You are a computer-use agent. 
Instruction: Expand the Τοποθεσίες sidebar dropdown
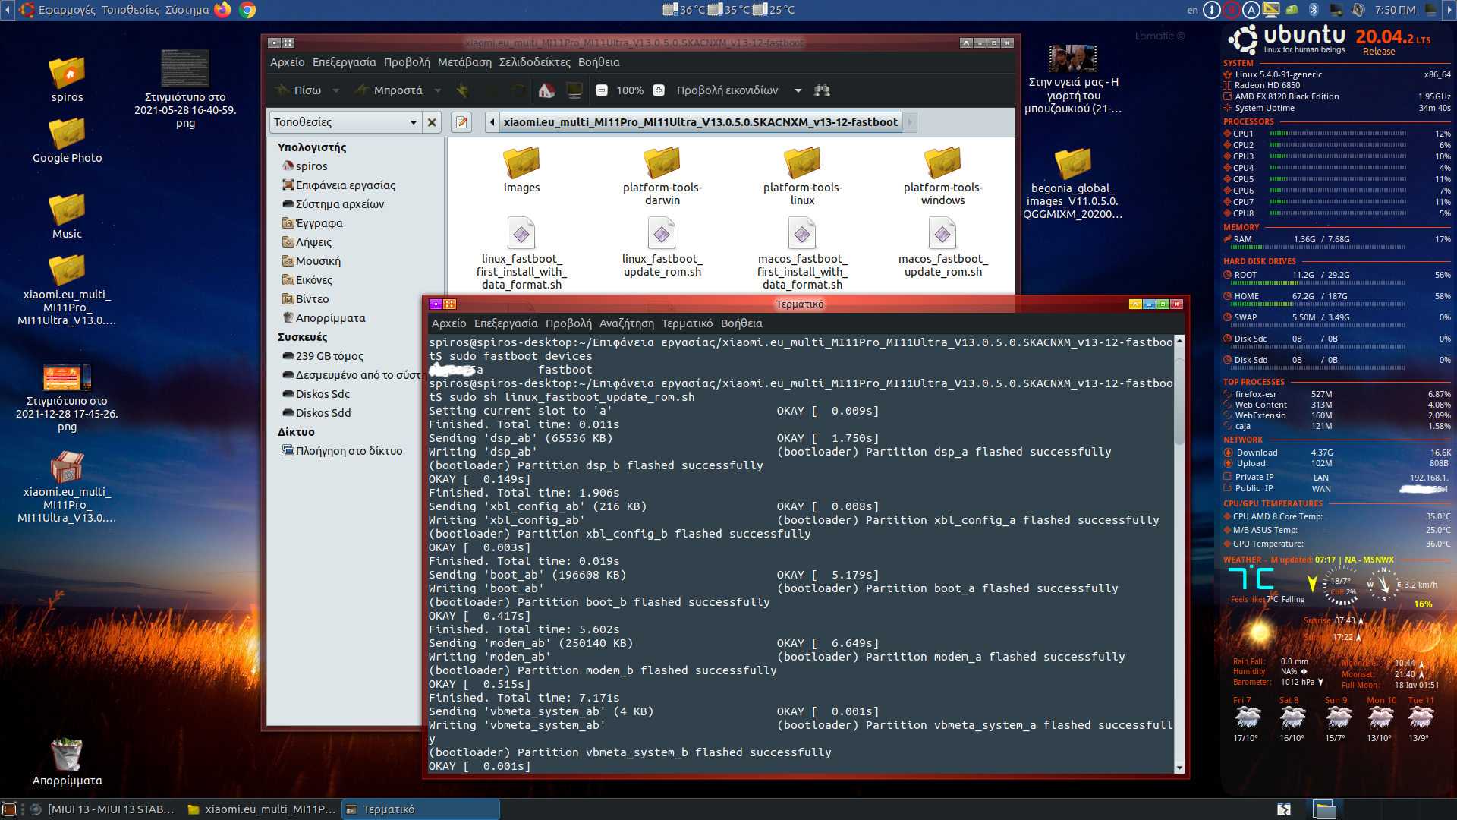click(x=413, y=122)
